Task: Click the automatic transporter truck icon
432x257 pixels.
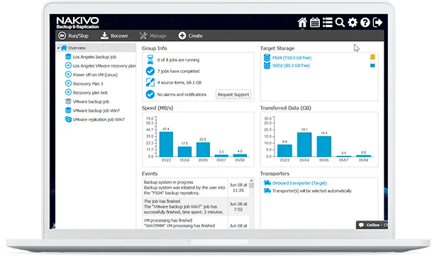Action: click(x=267, y=190)
